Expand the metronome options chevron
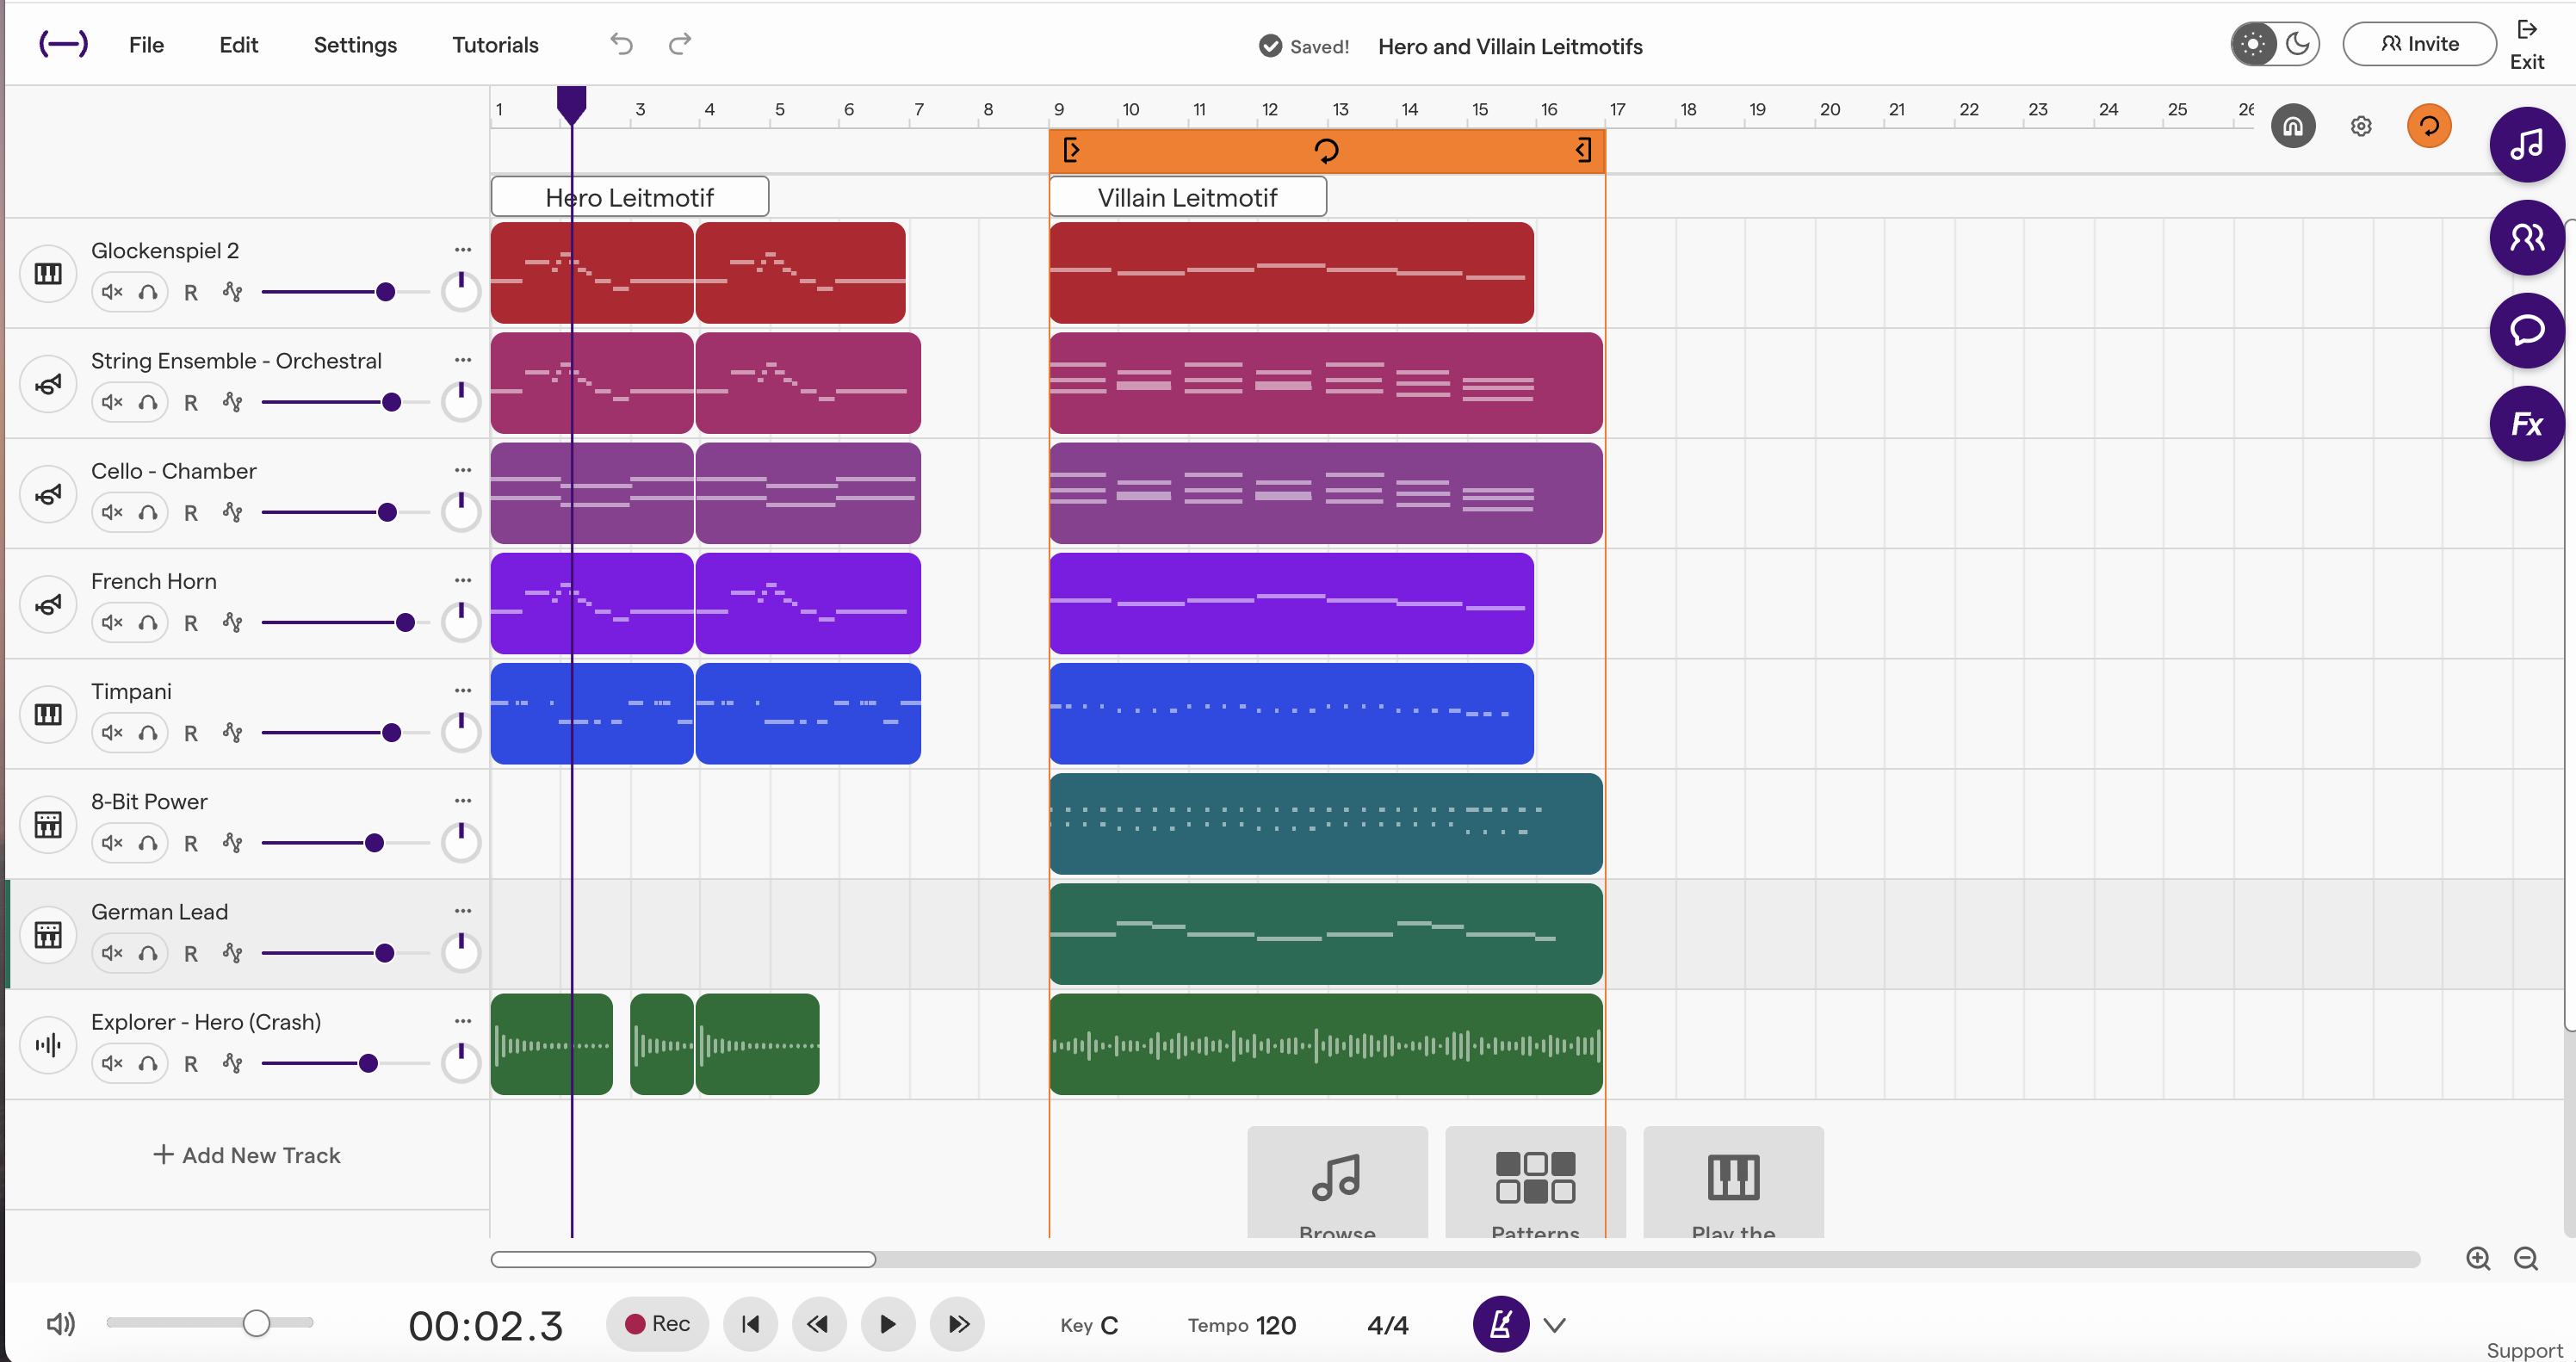Image resolution: width=2576 pixels, height=1362 pixels. click(1553, 1325)
